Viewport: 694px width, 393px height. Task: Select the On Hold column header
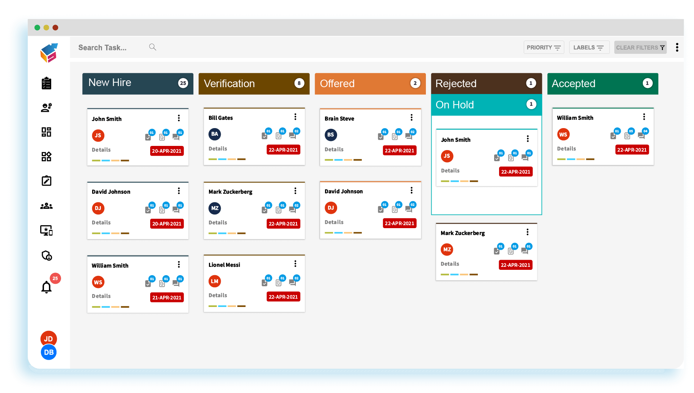coord(486,105)
